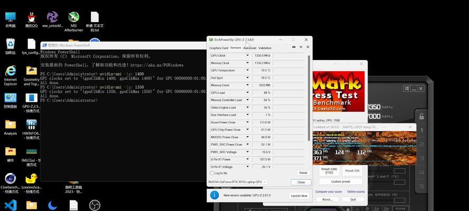The width and height of the screenshot is (469, 211).
Task: Select the IMLCGui desktop shortcut
Action: [x=32, y=157]
